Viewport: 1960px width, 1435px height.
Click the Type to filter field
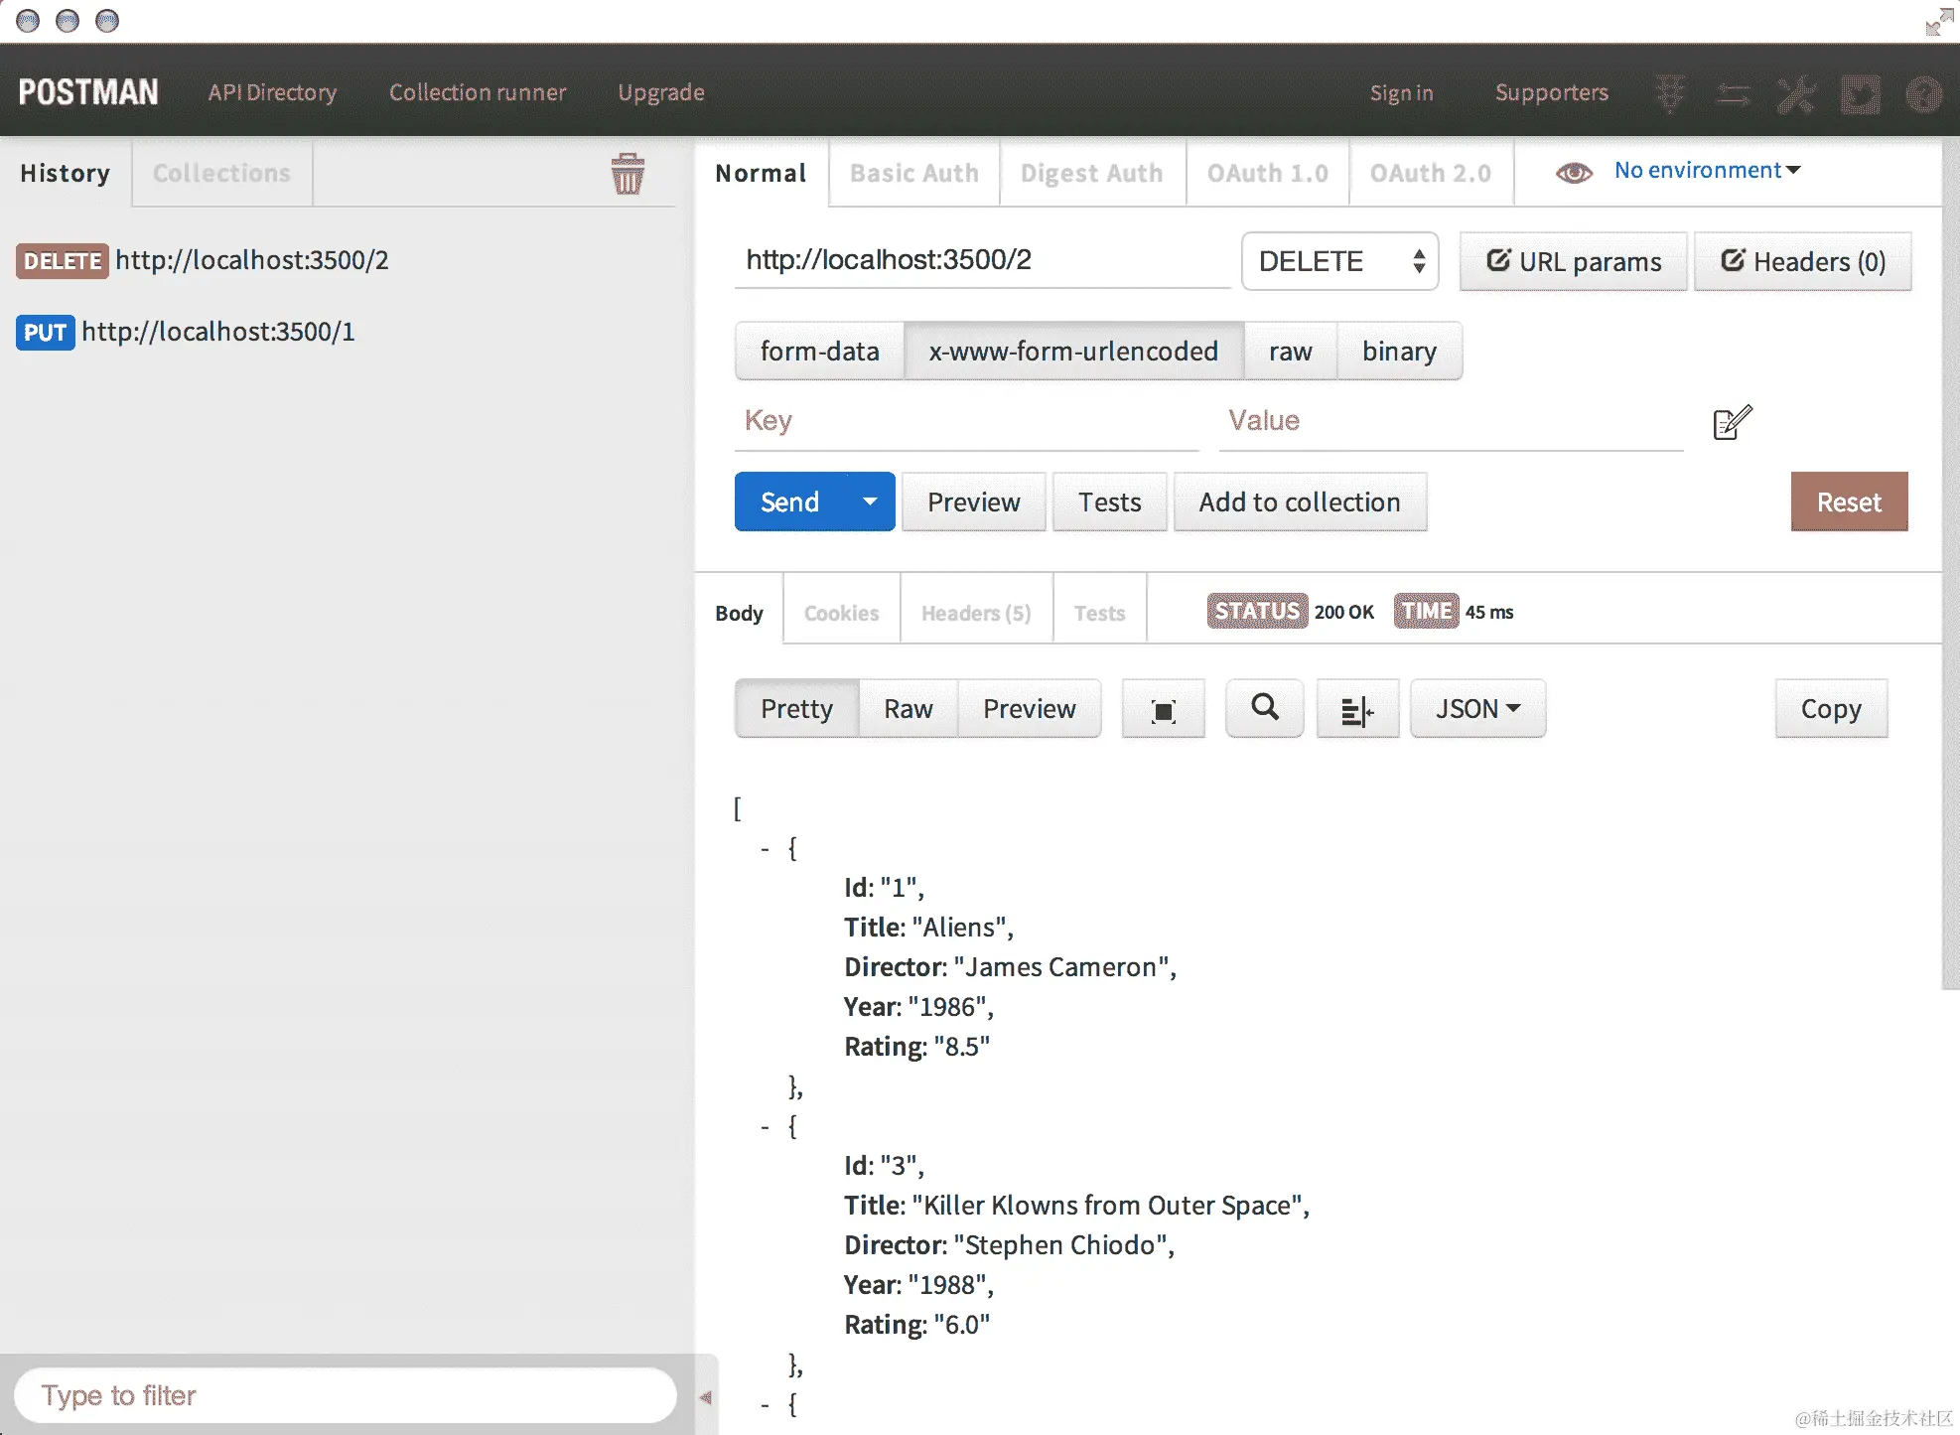[346, 1395]
